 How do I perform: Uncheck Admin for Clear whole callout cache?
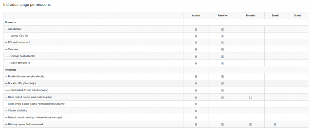pyautogui.click(x=196, y=104)
